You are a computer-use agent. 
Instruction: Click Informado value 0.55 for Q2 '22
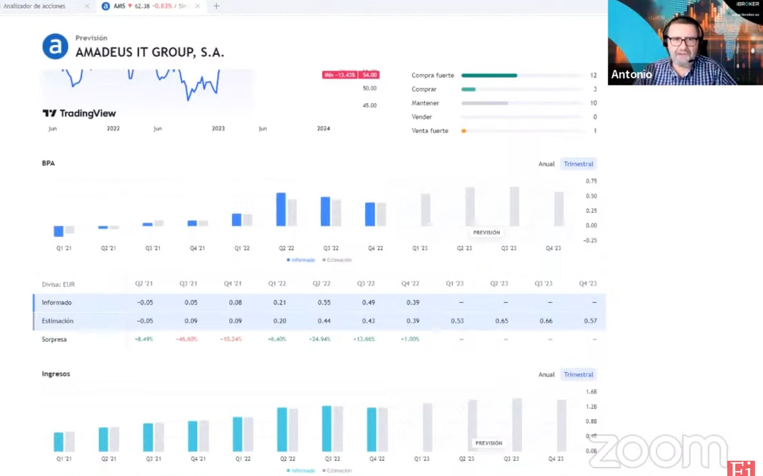(x=324, y=302)
